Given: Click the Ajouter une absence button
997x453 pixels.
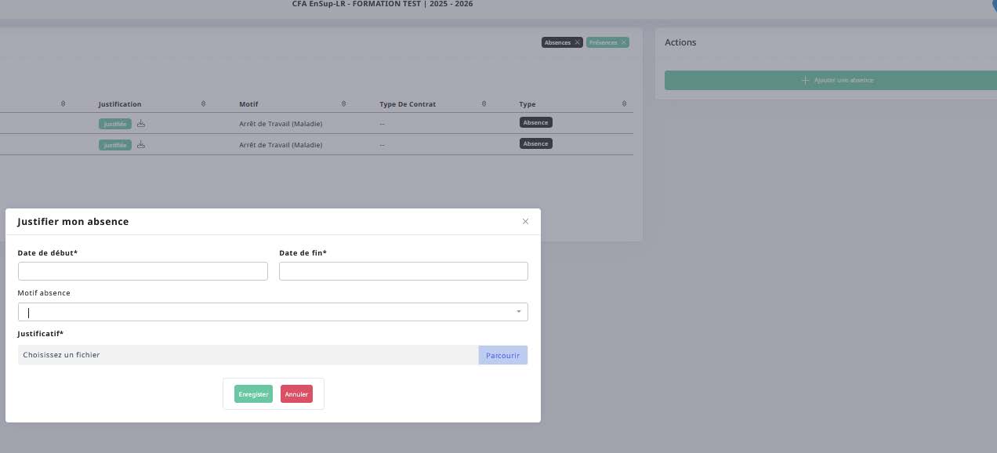Looking at the screenshot, I should coord(831,80).
